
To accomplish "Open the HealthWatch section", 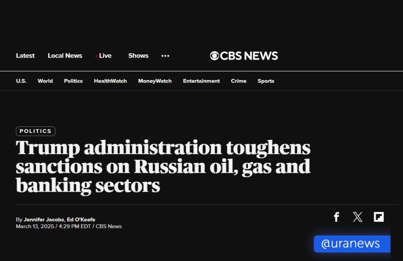I will 110,81.
